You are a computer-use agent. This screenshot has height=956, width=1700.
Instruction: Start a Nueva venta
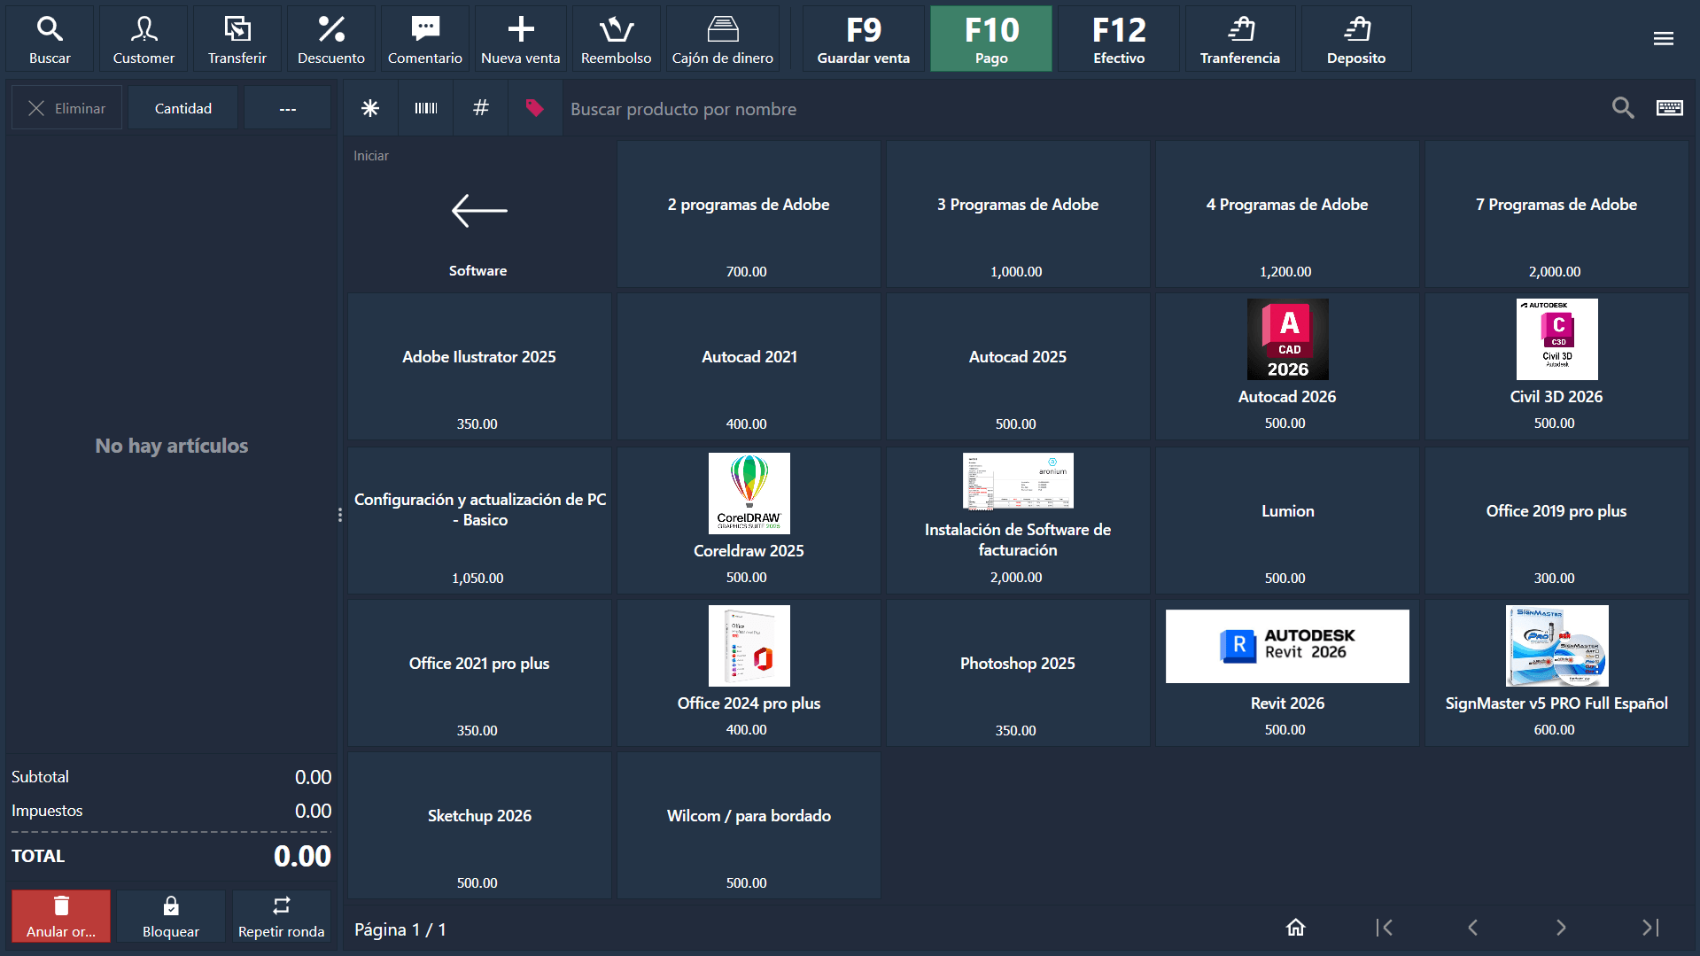(x=521, y=39)
